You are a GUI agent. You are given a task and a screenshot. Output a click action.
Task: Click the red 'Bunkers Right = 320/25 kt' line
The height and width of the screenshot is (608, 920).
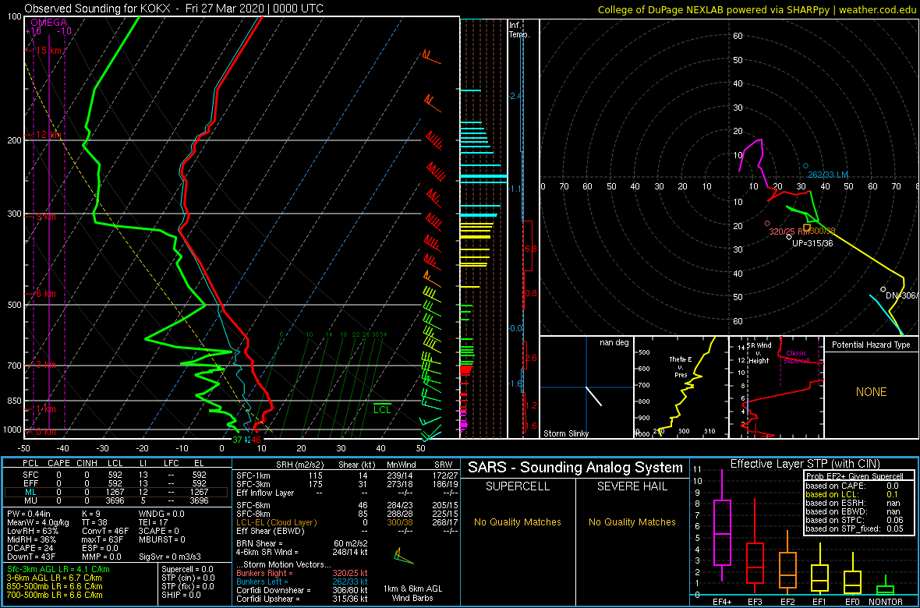coord(302,573)
